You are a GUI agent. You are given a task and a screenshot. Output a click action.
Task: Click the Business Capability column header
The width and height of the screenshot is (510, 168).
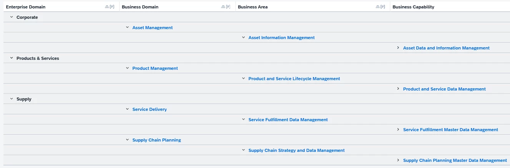(413, 7)
